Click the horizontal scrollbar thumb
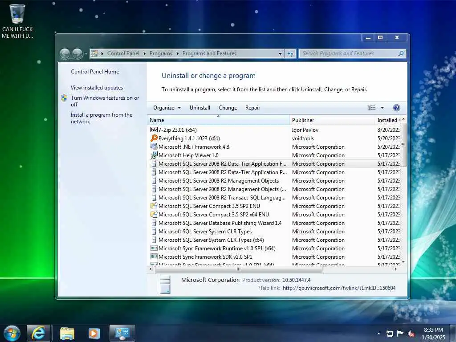 click(x=239, y=269)
